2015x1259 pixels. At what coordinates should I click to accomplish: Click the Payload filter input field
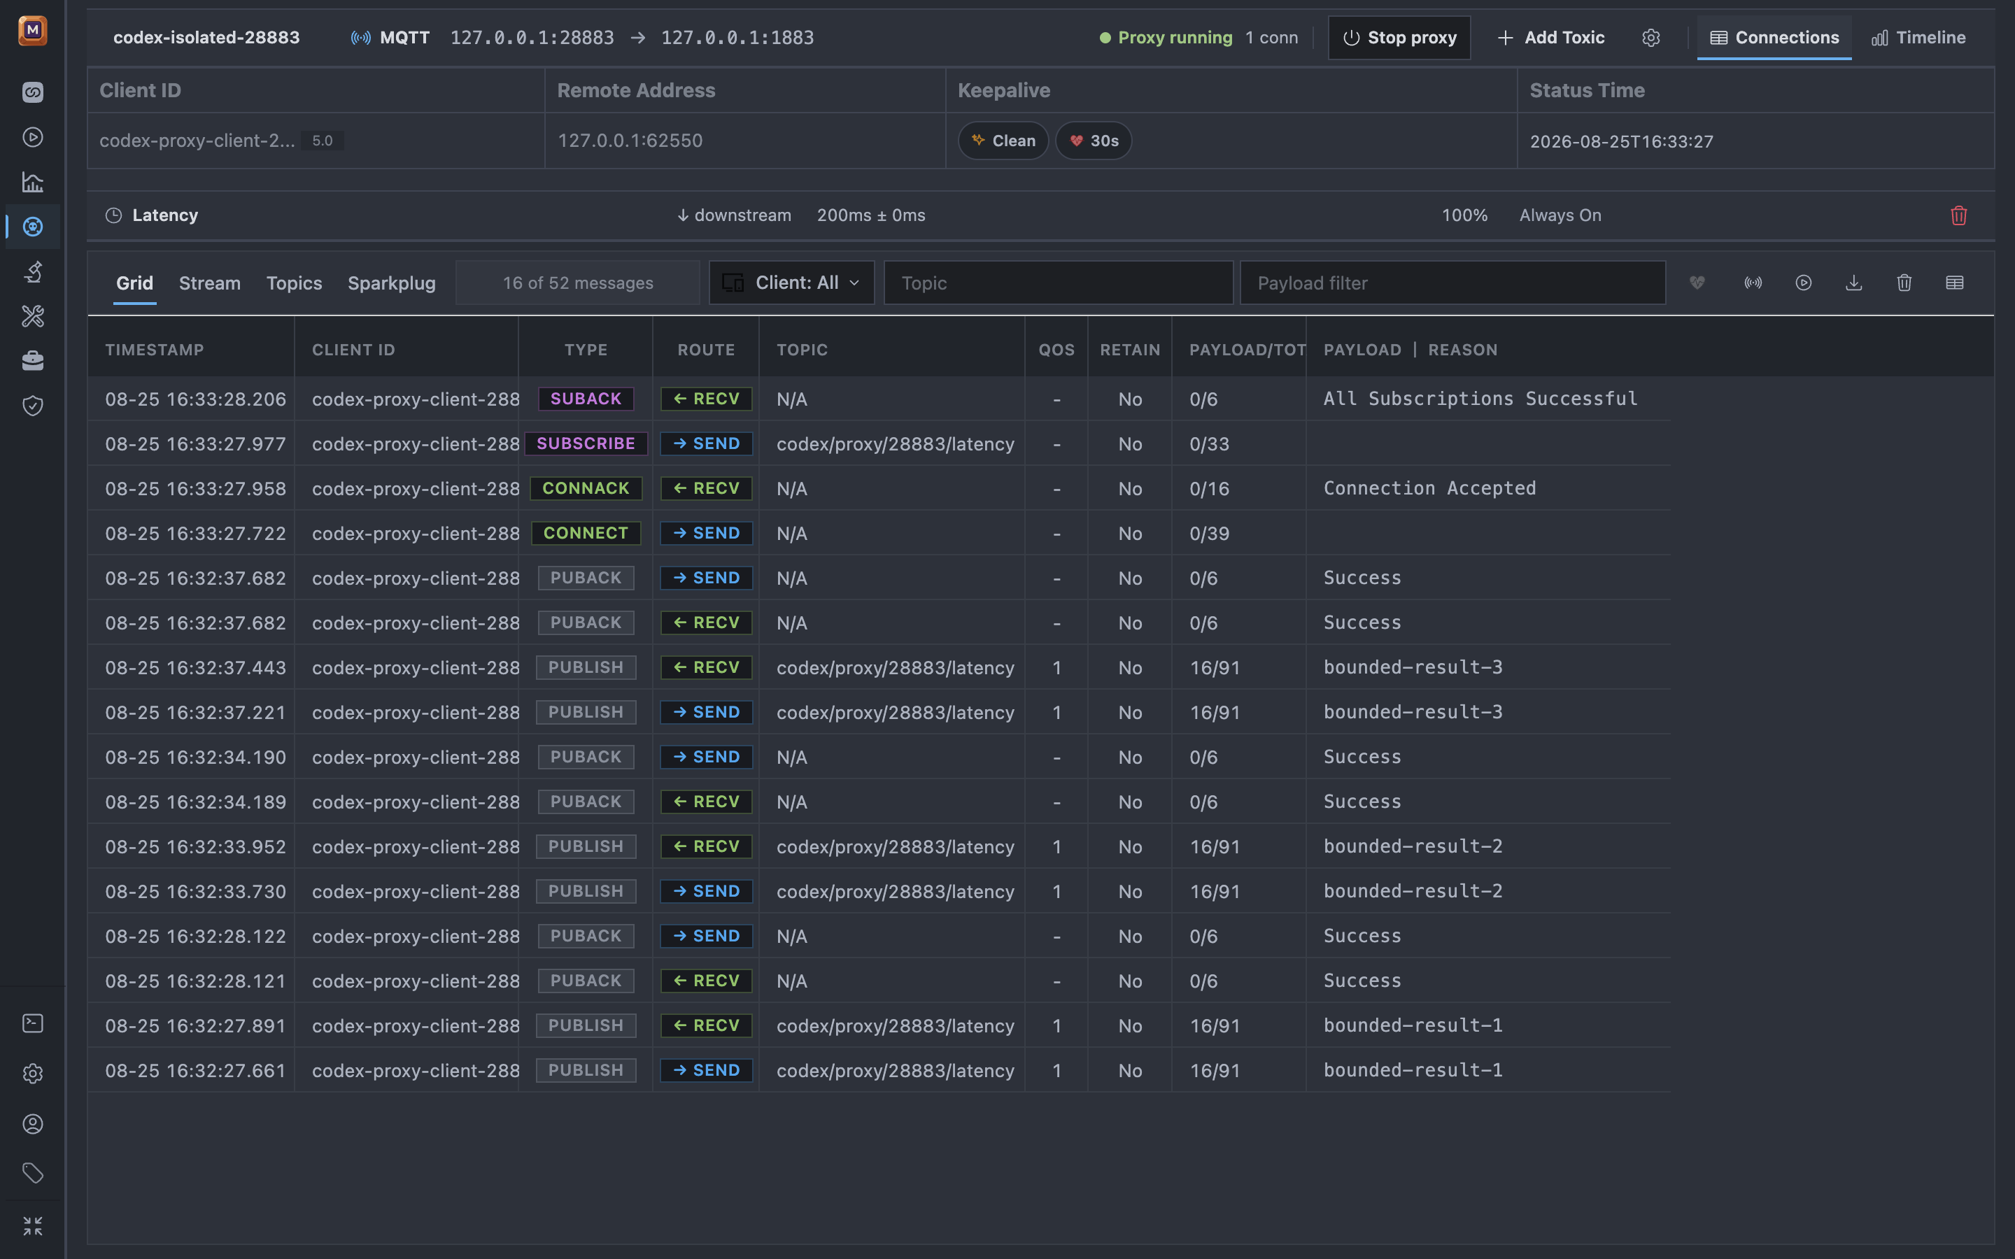click(x=1453, y=283)
